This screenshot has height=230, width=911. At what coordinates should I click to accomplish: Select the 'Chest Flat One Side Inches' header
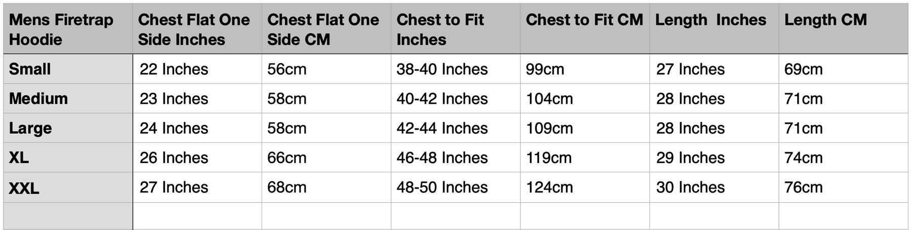194,29
